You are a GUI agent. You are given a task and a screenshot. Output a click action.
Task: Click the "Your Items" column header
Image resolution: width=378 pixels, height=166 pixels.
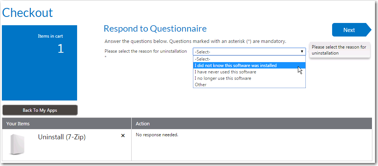pyautogui.click(x=18, y=123)
